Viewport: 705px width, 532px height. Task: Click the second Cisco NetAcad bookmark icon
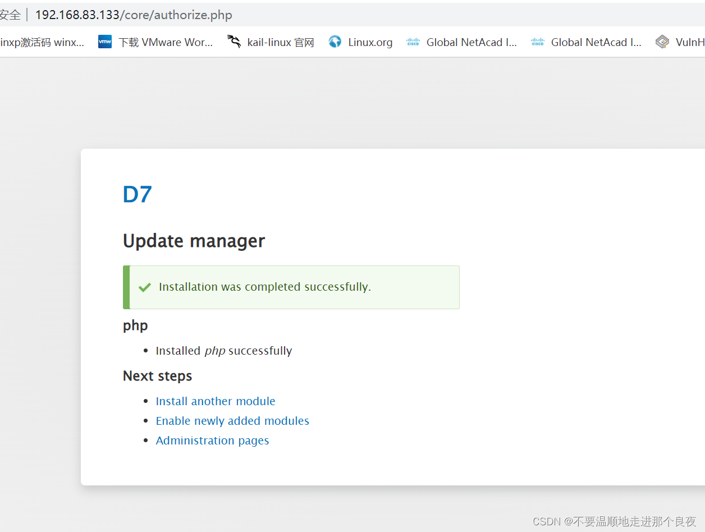click(538, 42)
